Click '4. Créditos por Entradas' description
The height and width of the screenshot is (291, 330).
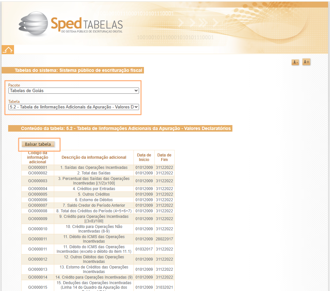[94, 189]
